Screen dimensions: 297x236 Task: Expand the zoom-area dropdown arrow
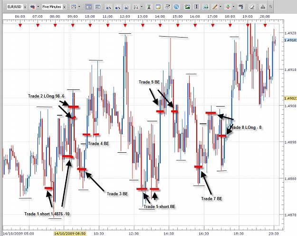[142, 7]
